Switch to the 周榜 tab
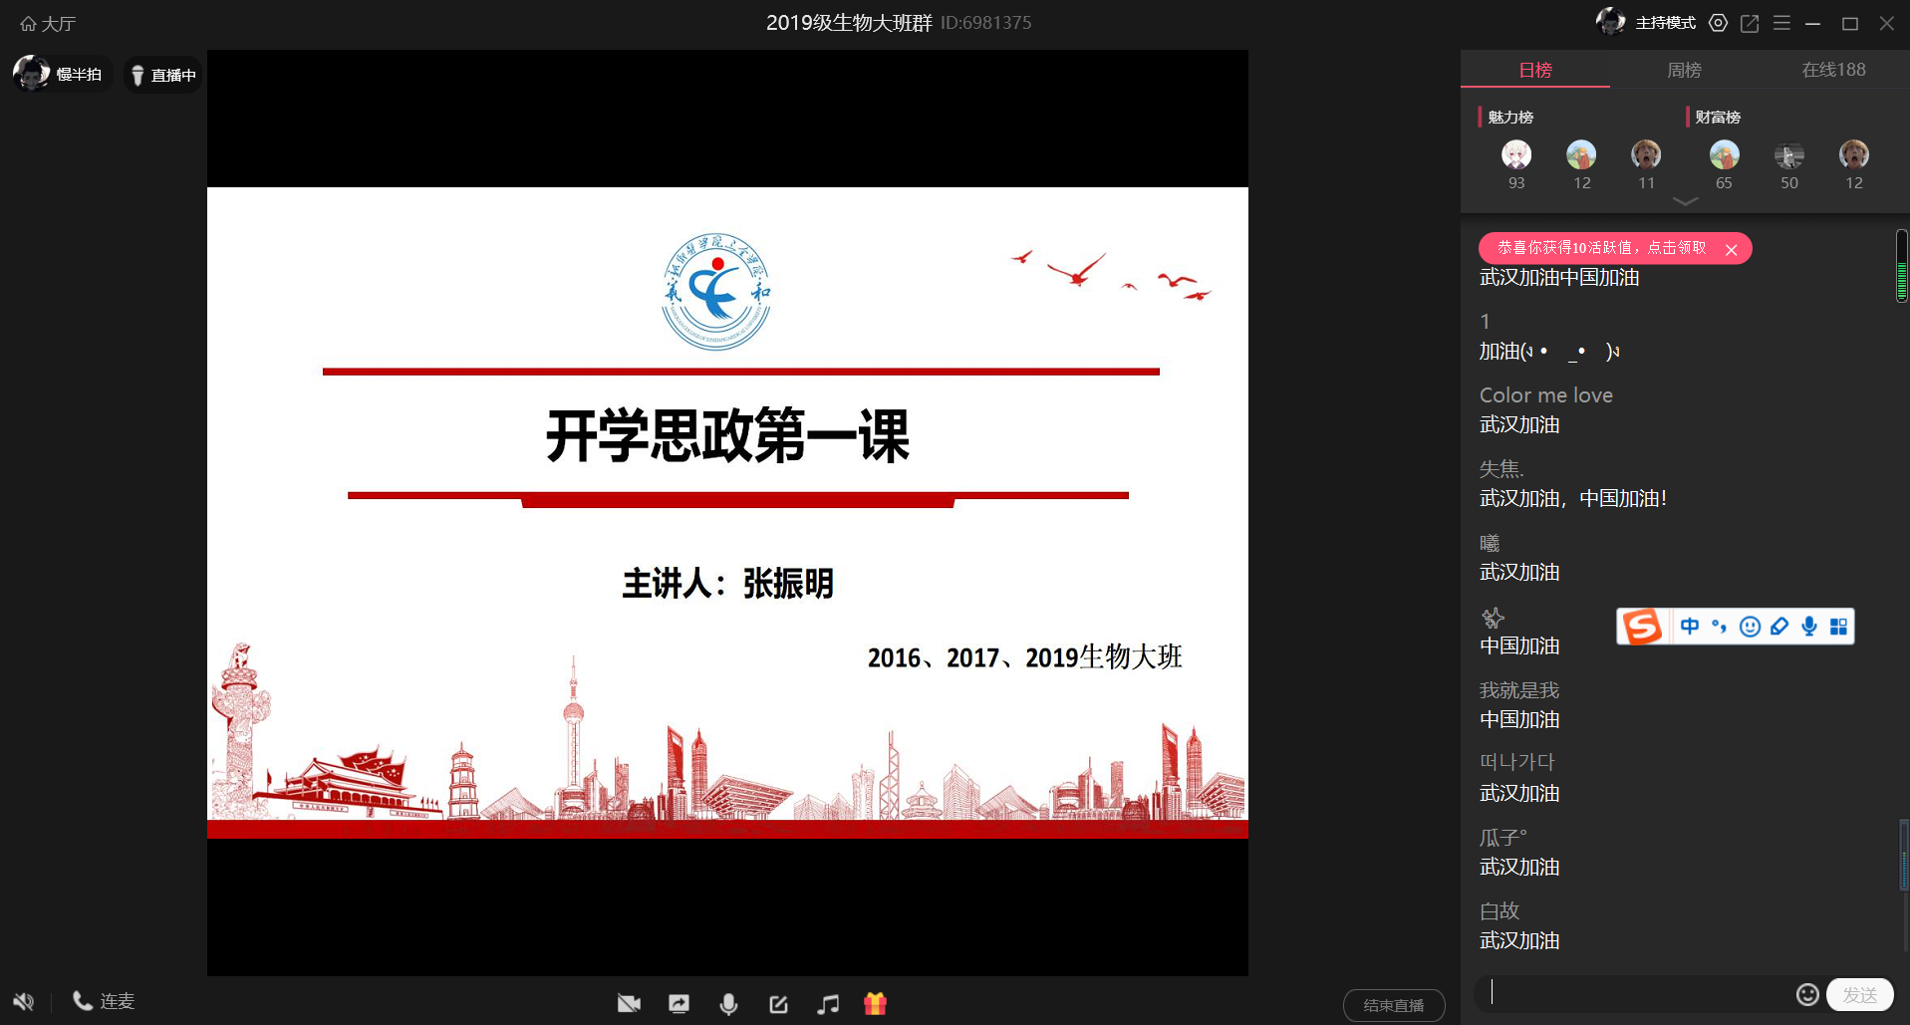The image size is (1910, 1025). pyautogui.click(x=1684, y=70)
